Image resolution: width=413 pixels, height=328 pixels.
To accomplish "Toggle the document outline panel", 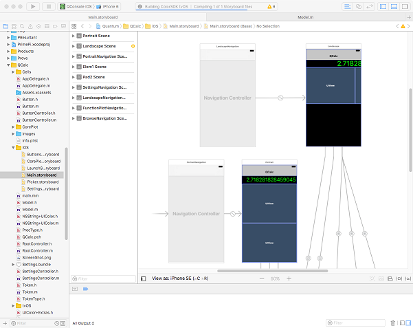I will (144, 278).
